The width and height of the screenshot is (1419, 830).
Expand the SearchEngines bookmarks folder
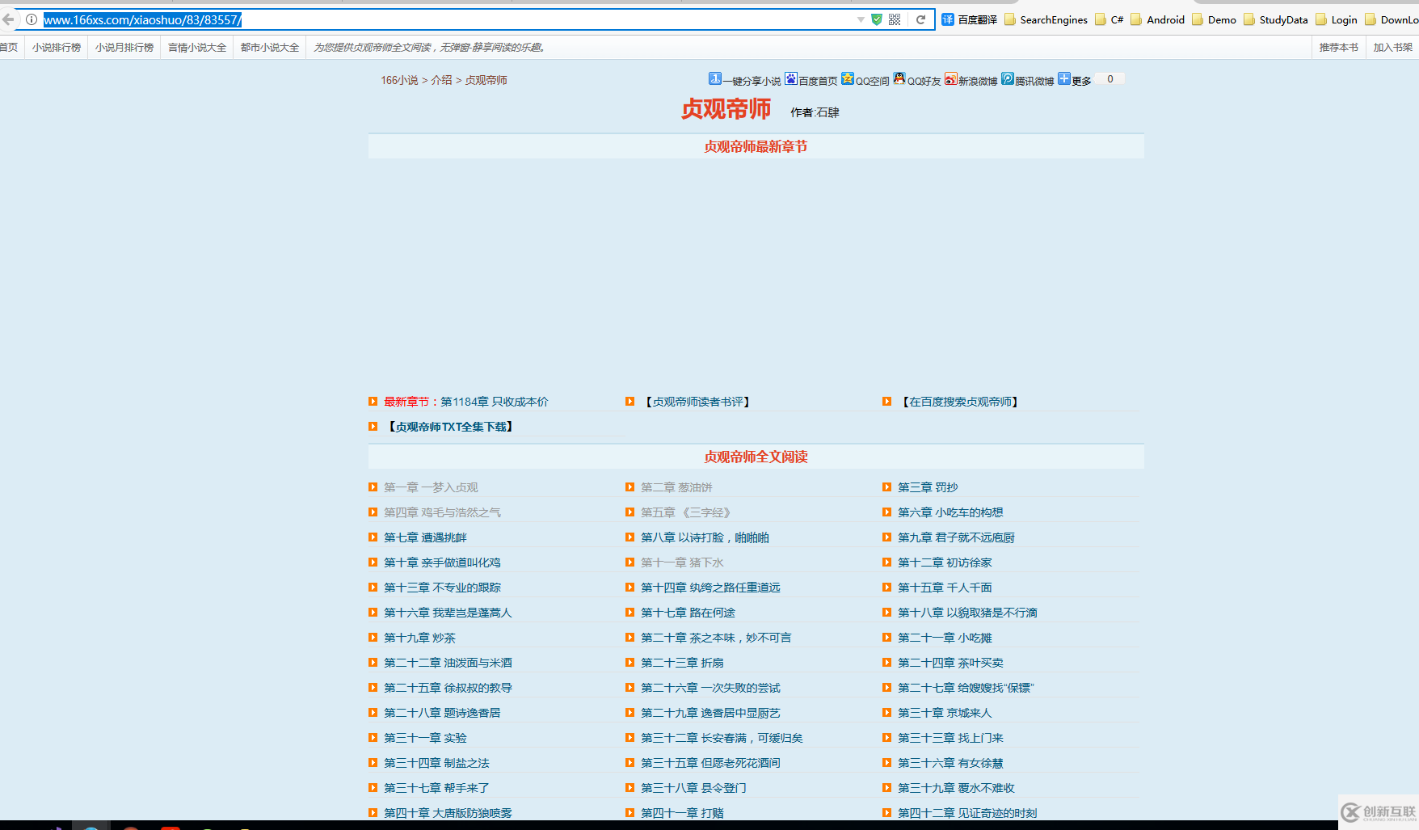click(1045, 19)
